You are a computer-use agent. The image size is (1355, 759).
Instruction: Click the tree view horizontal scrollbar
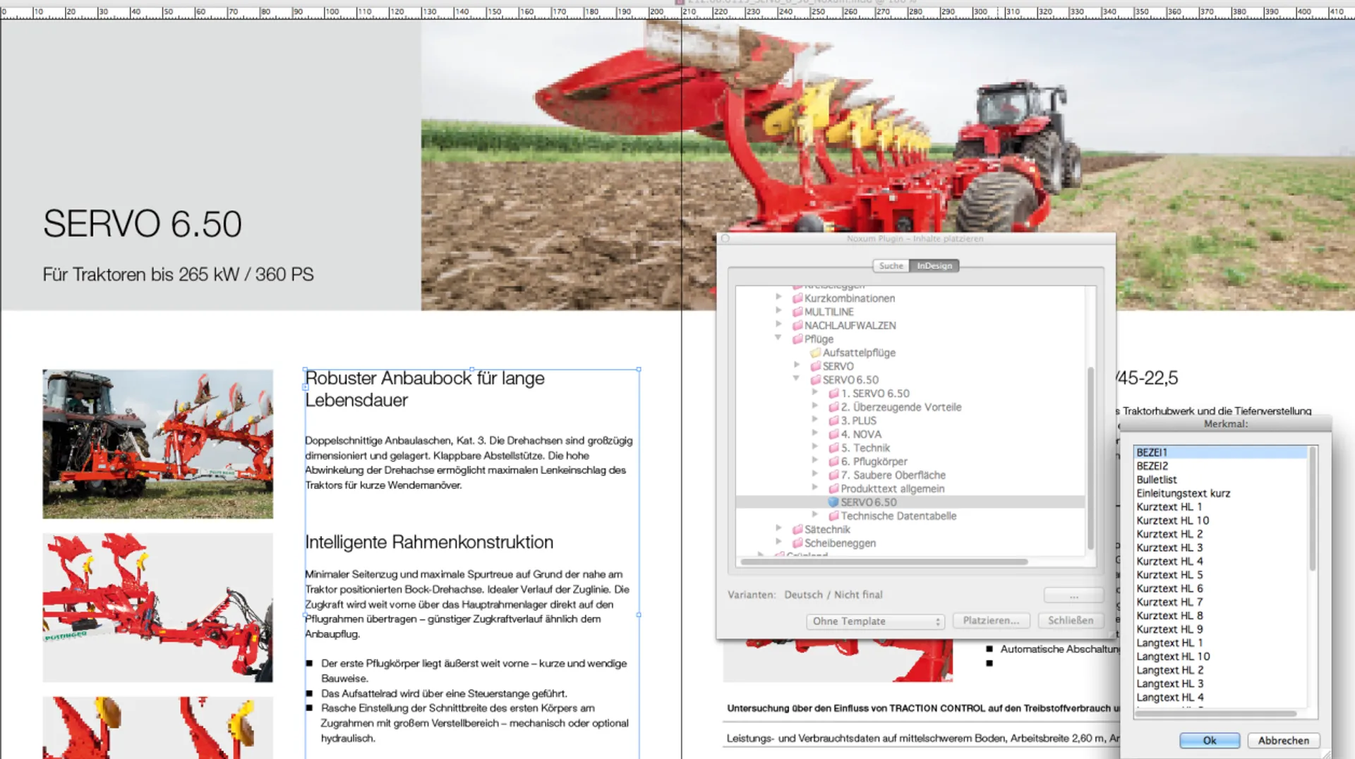tap(884, 562)
